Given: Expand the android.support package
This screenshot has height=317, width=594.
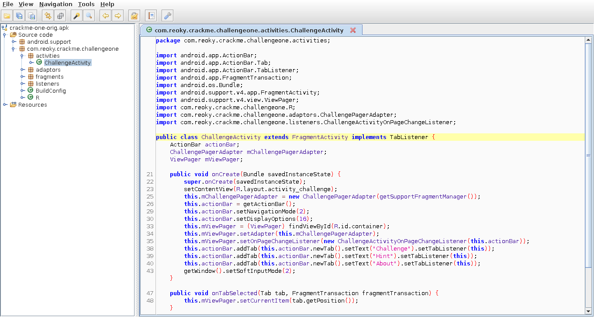Looking at the screenshot, I should coord(14,42).
